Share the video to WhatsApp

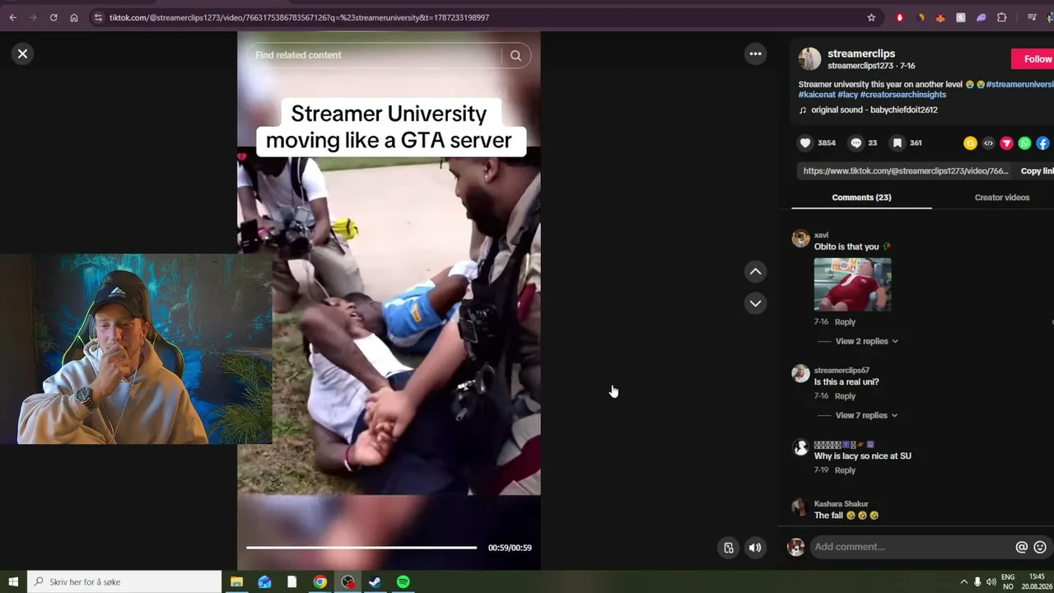point(1024,143)
